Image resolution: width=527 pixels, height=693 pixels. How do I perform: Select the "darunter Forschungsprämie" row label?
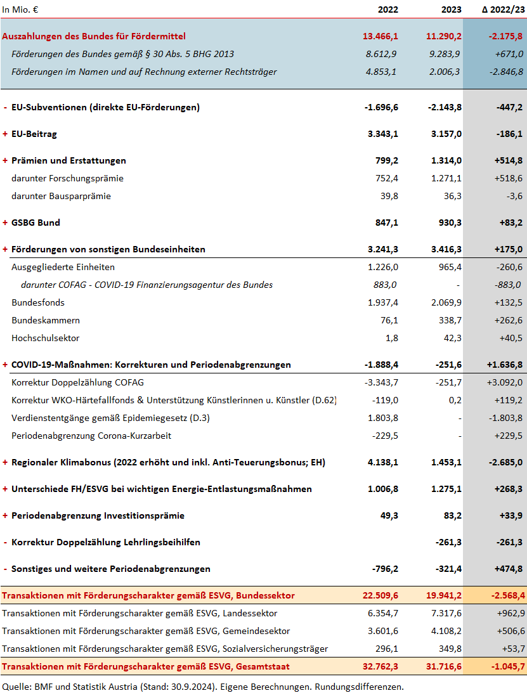pos(67,178)
